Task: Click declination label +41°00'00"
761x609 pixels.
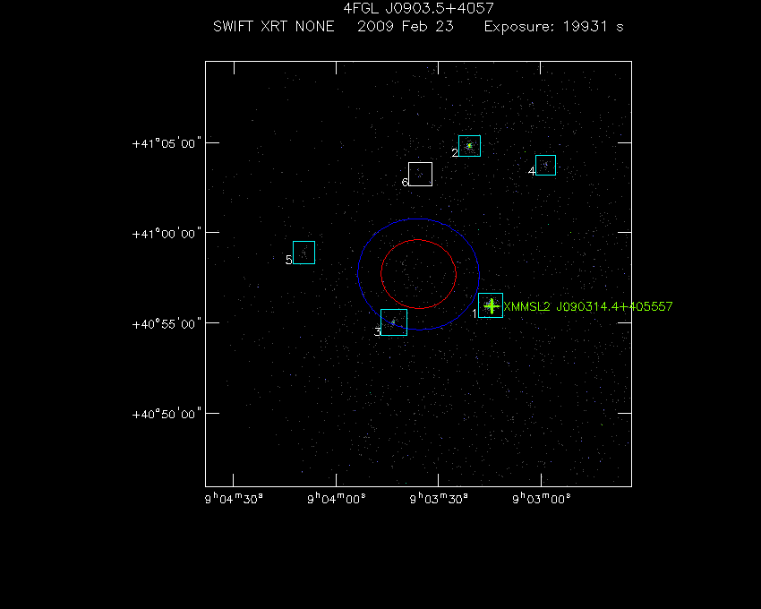Action: pyautogui.click(x=167, y=234)
